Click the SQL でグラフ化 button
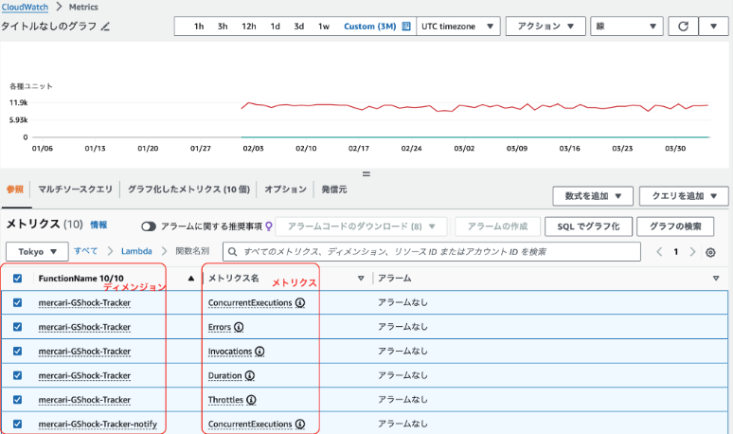 (588, 226)
